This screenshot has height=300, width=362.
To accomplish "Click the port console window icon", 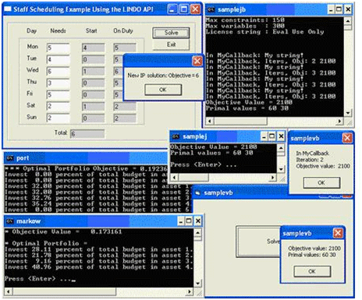I will click(10, 158).
